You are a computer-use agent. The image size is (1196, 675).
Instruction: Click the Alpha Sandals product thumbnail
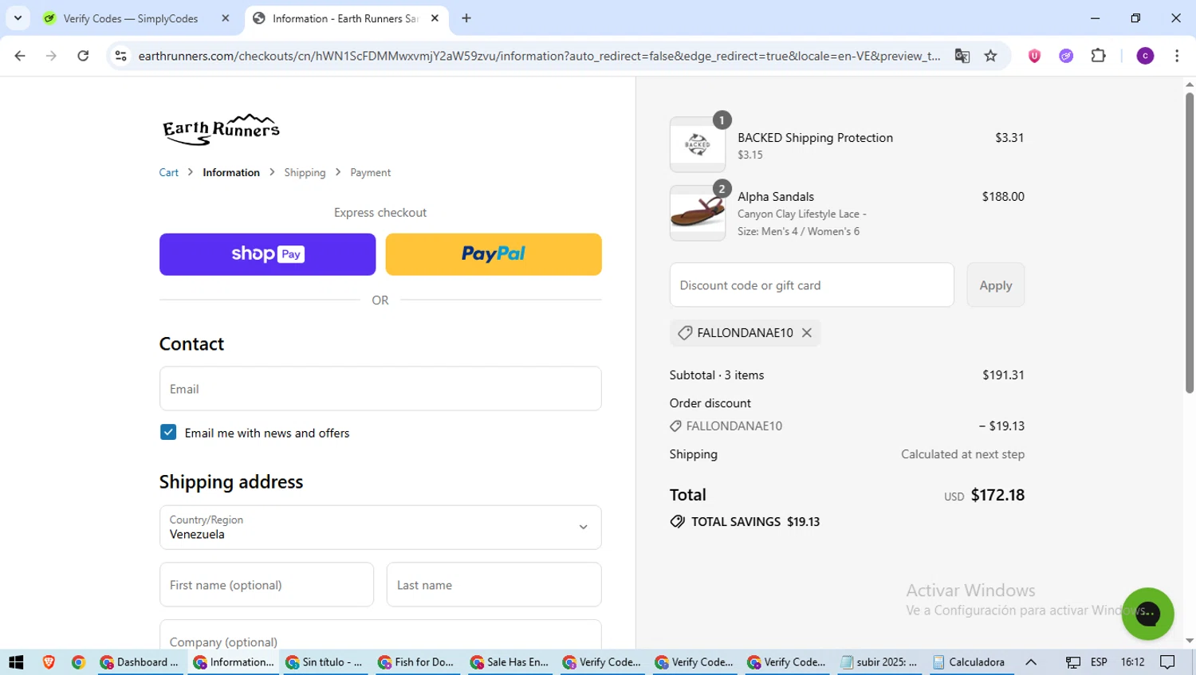click(x=698, y=213)
